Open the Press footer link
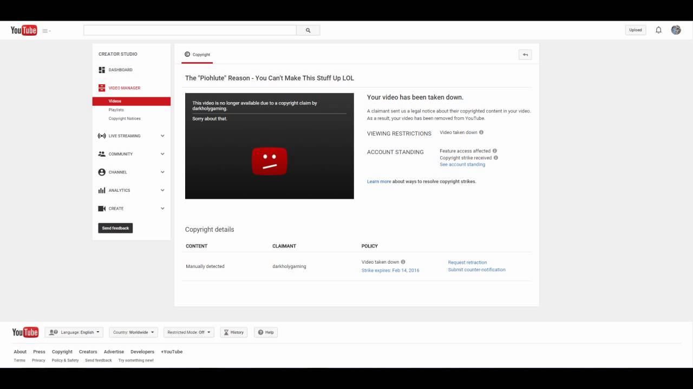The height and width of the screenshot is (389, 693). [x=39, y=352]
